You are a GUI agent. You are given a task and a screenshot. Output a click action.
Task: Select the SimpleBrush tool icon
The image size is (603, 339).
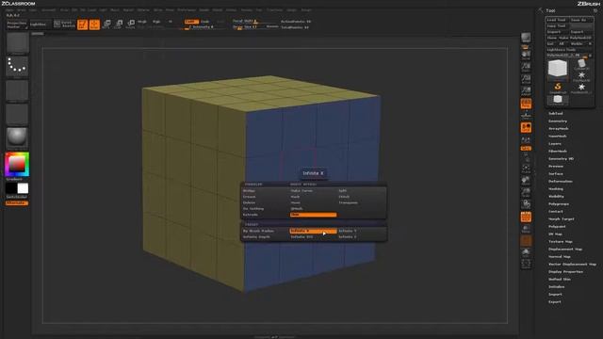558,88
